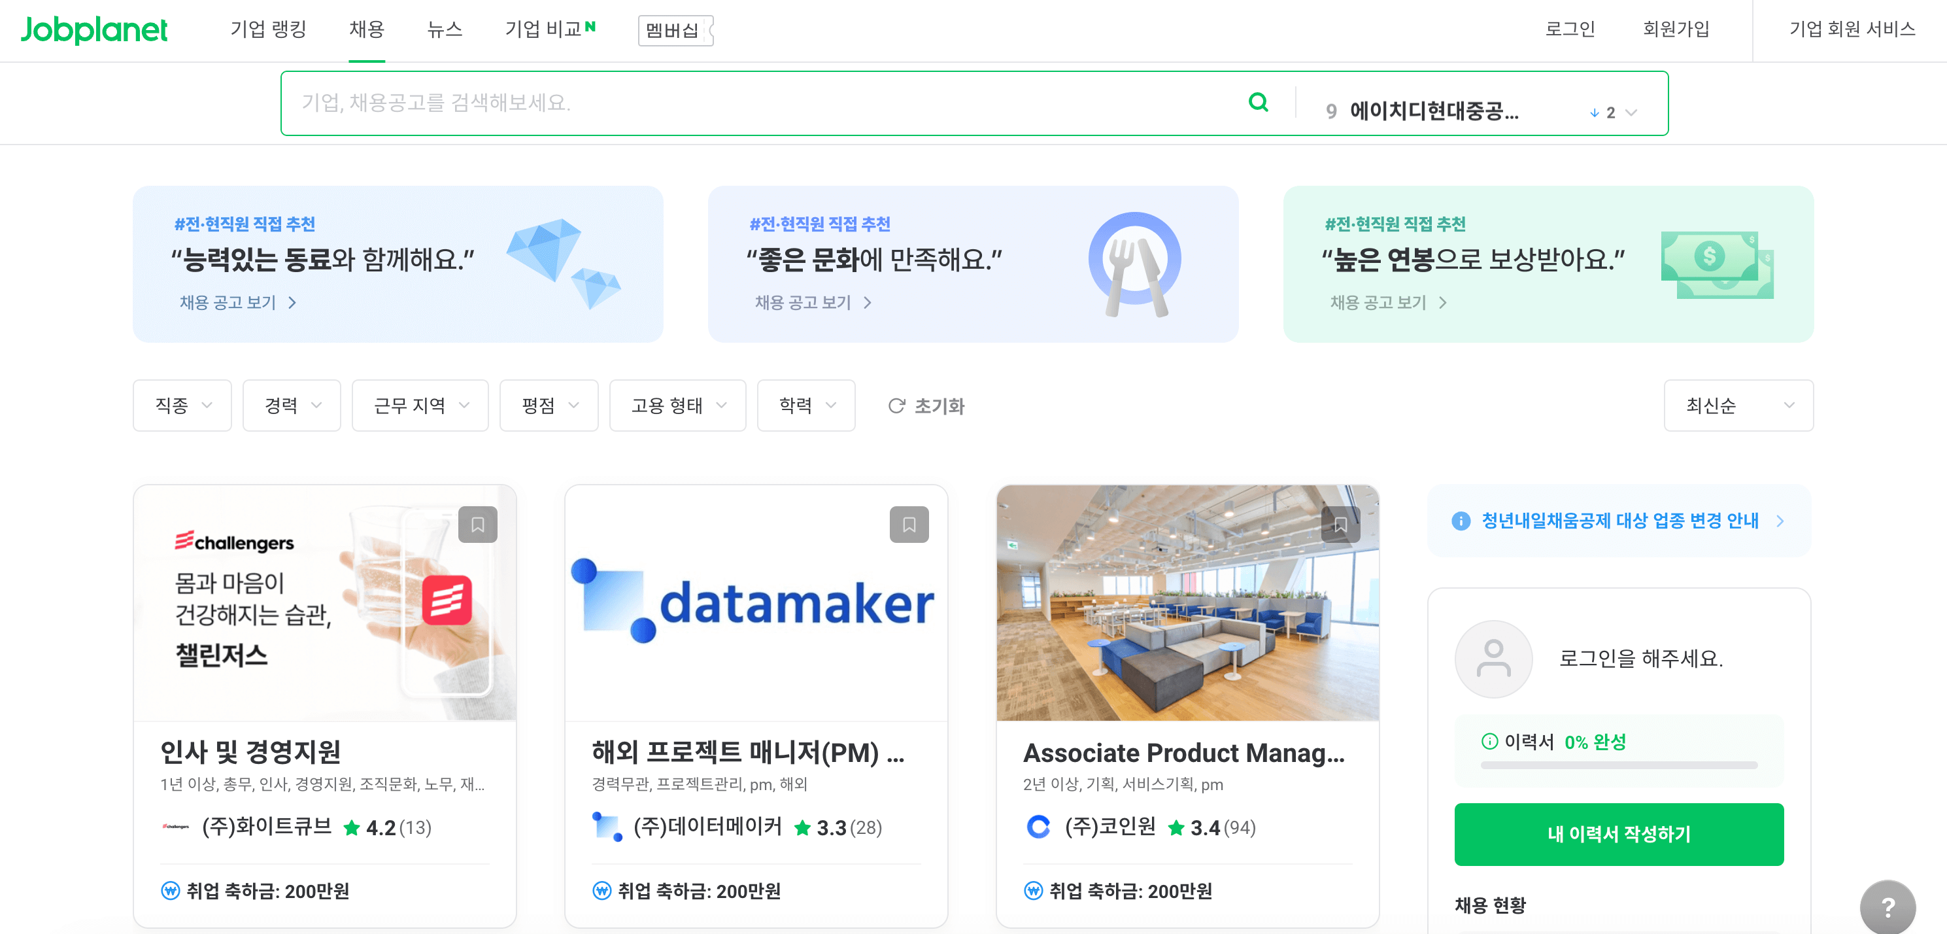Expand the trending company ranking chevron

1631,112
